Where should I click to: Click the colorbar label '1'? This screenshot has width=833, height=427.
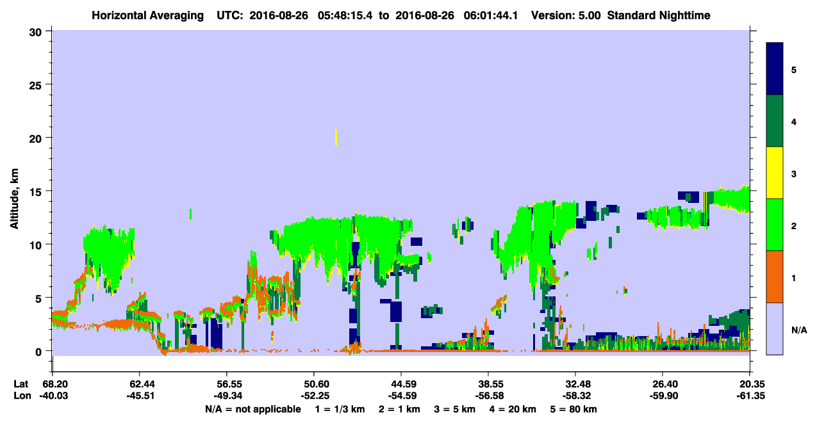[x=794, y=277]
